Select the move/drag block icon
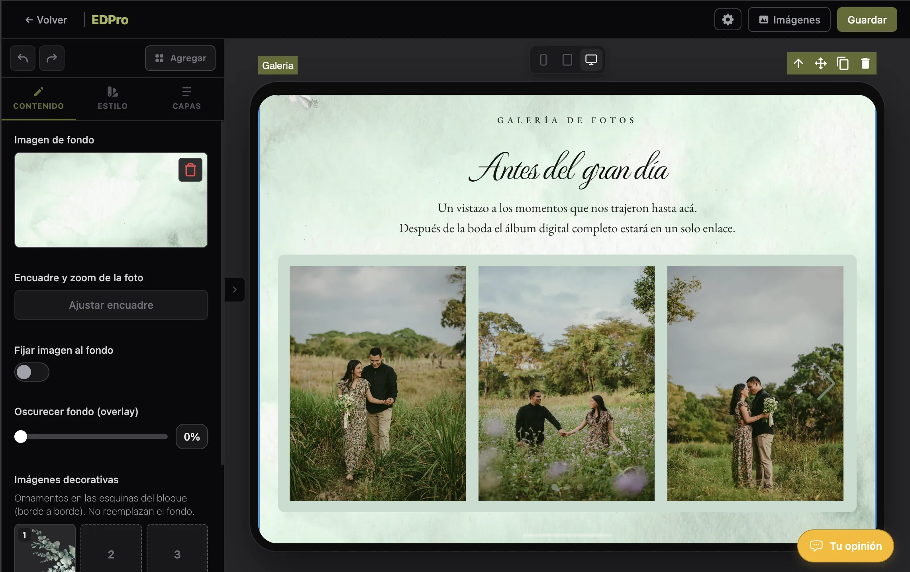Viewport: 910px width, 572px height. 821,63
